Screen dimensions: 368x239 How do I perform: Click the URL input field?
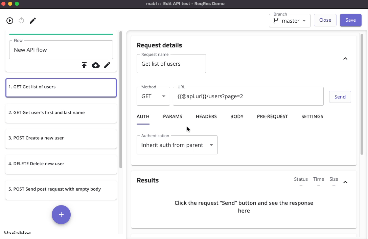click(x=248, y=96)
